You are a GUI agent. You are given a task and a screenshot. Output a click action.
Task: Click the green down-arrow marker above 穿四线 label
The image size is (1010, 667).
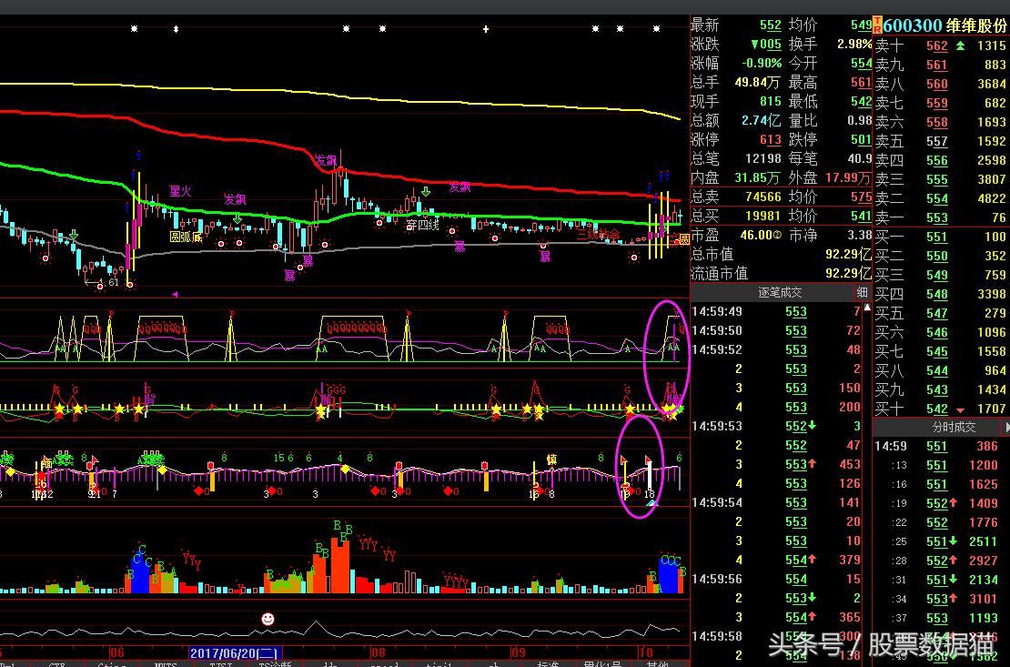click(426, 191)
